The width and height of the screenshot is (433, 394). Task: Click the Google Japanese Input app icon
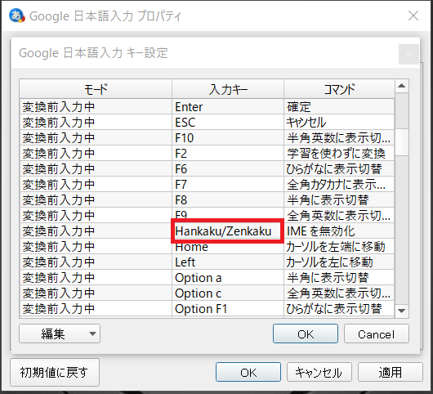pyautogui.click(x=17, y=16)
